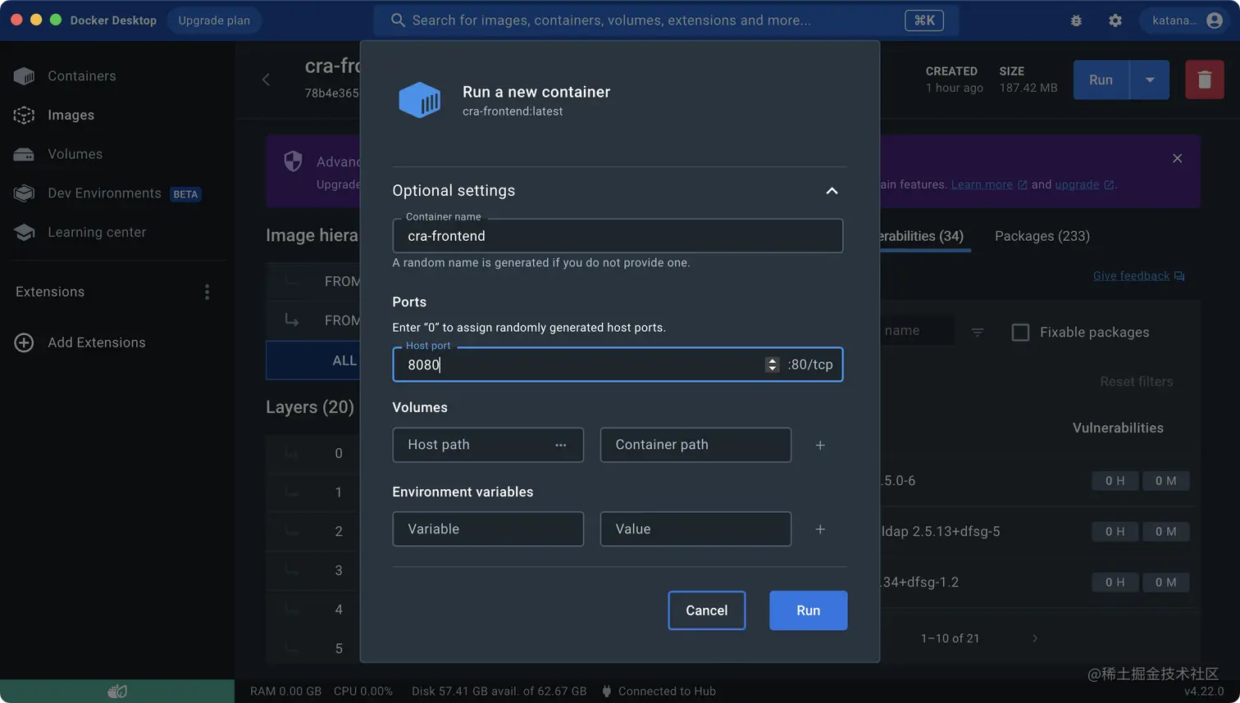Click the Containers icon in sidebar
Screen dimensions: 1240x703
pyautogui.click(x=24, y=76)
